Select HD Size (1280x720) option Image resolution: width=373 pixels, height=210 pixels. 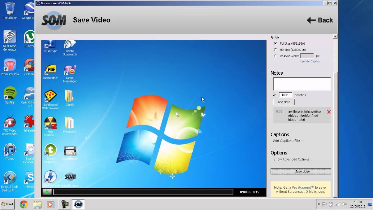pyautogui.click(x=275, y=50)
